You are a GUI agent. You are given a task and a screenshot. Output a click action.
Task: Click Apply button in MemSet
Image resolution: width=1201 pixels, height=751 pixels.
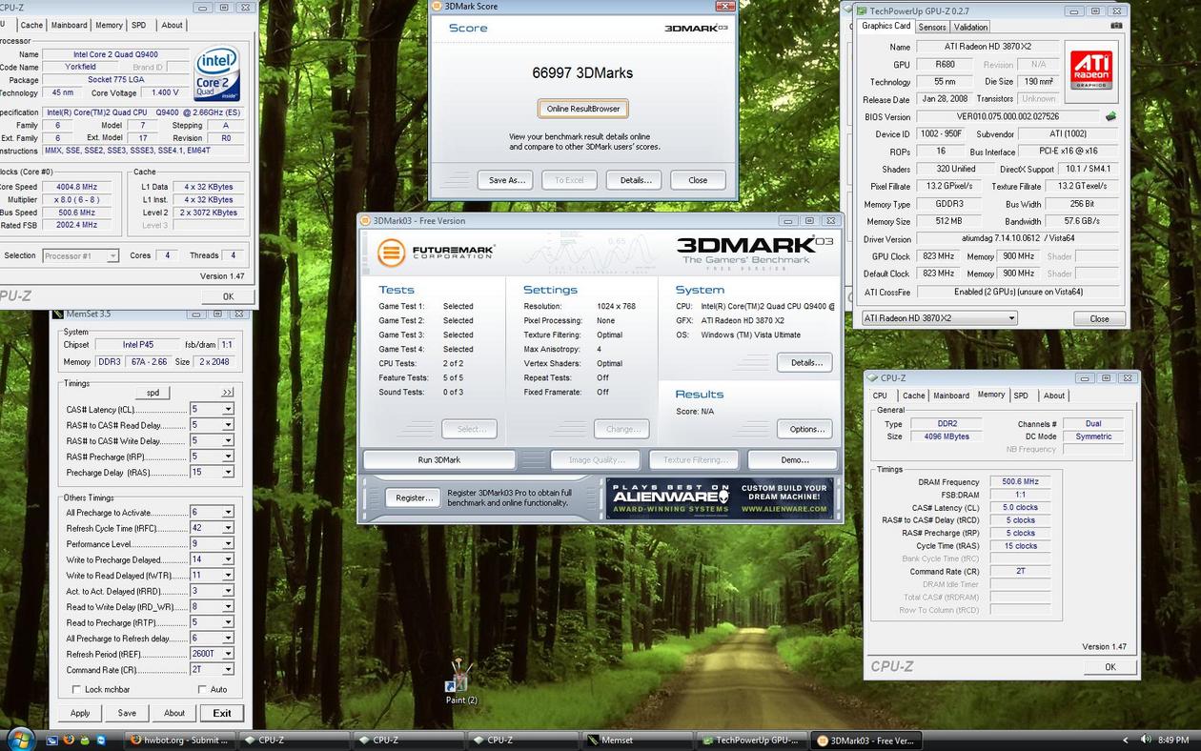coord(80,713)
